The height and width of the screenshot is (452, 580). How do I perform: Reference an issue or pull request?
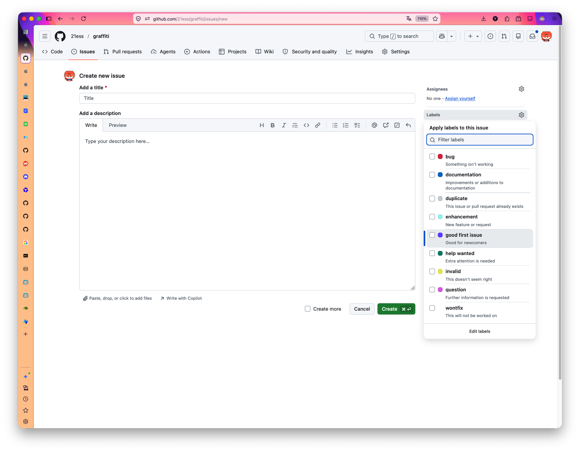coord(386,125)
